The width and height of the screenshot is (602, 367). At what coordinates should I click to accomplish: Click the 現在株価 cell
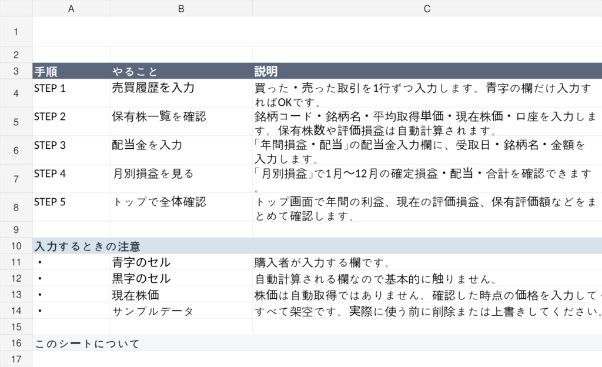point(181,294)
